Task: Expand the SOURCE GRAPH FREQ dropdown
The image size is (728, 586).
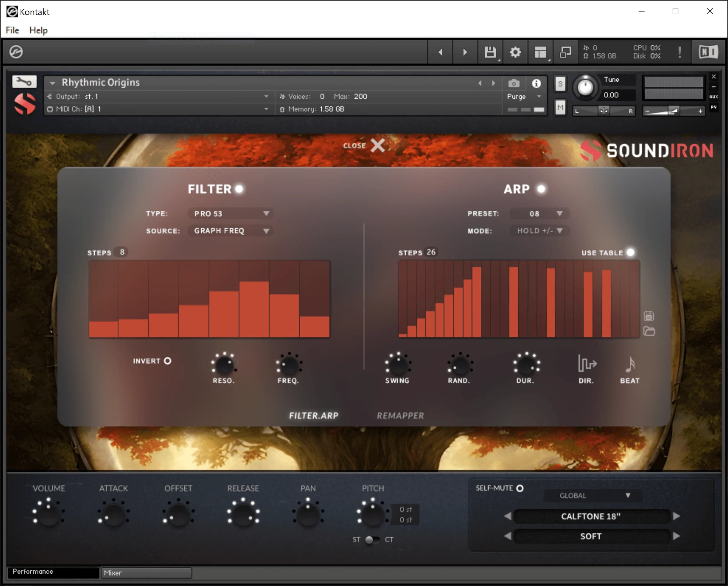Action: [231, 231]
